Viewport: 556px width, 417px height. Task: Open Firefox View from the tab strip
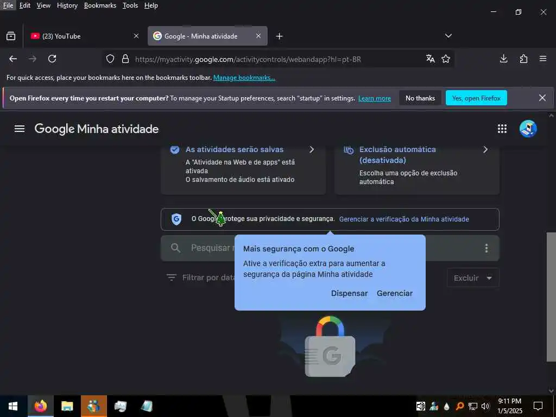coord(11,36)
